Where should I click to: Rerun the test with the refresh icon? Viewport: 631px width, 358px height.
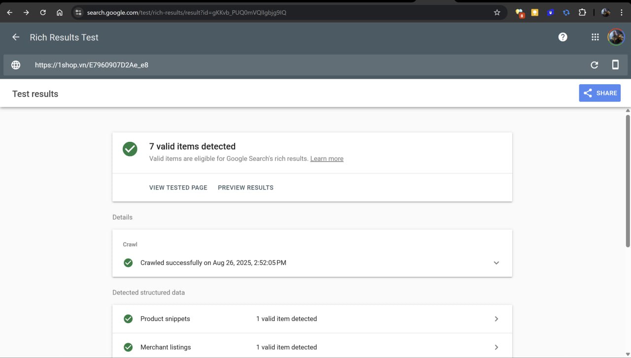[595, 65]
